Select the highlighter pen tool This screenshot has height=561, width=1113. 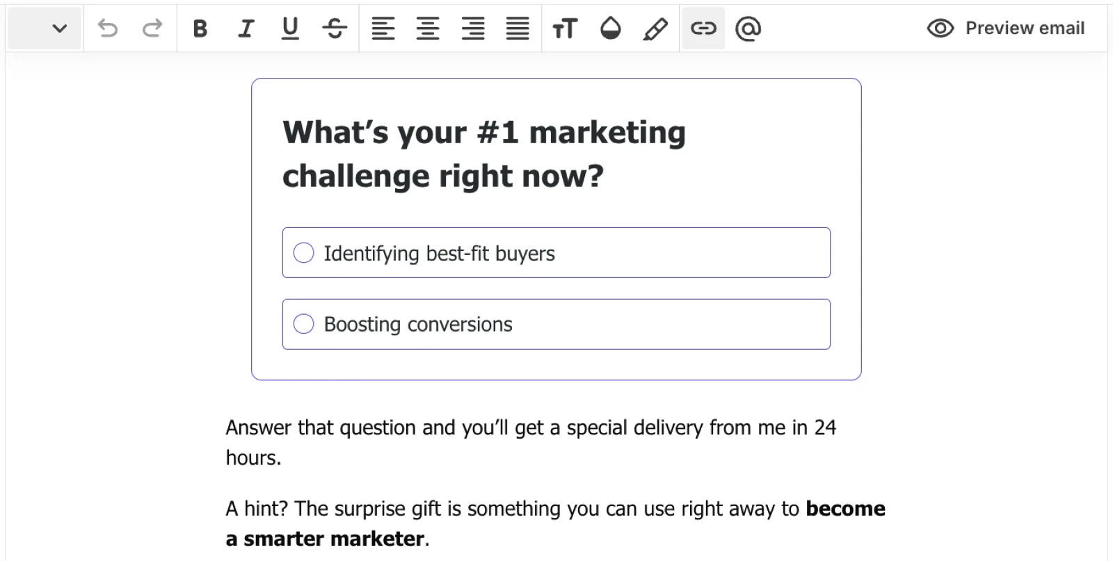(655, 29)
